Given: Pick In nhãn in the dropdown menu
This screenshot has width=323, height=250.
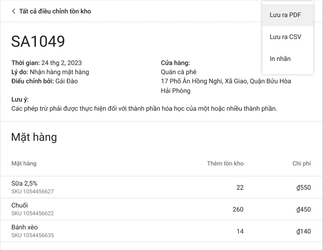Looking at the screenshot, I should point(280,59).
